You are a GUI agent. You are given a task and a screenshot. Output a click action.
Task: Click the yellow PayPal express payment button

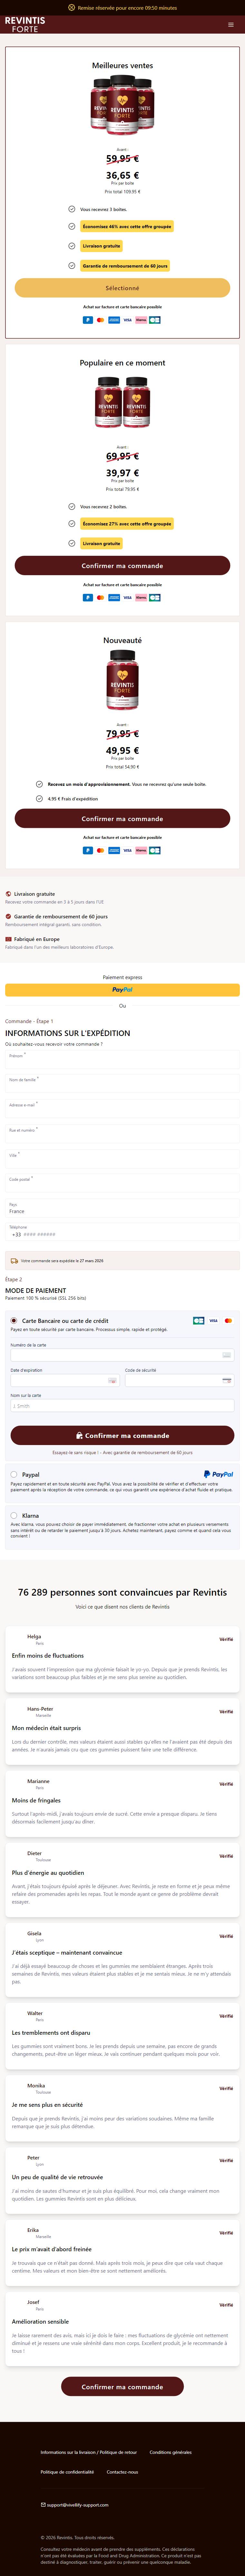click(122, 990)
